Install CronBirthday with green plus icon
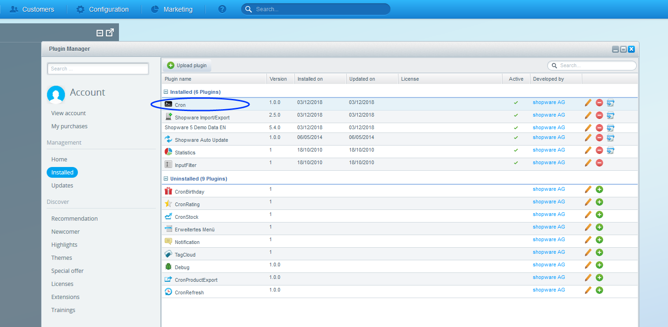This screenshot has height=327, width=668. pyautogui.click(x=599, y=189)
